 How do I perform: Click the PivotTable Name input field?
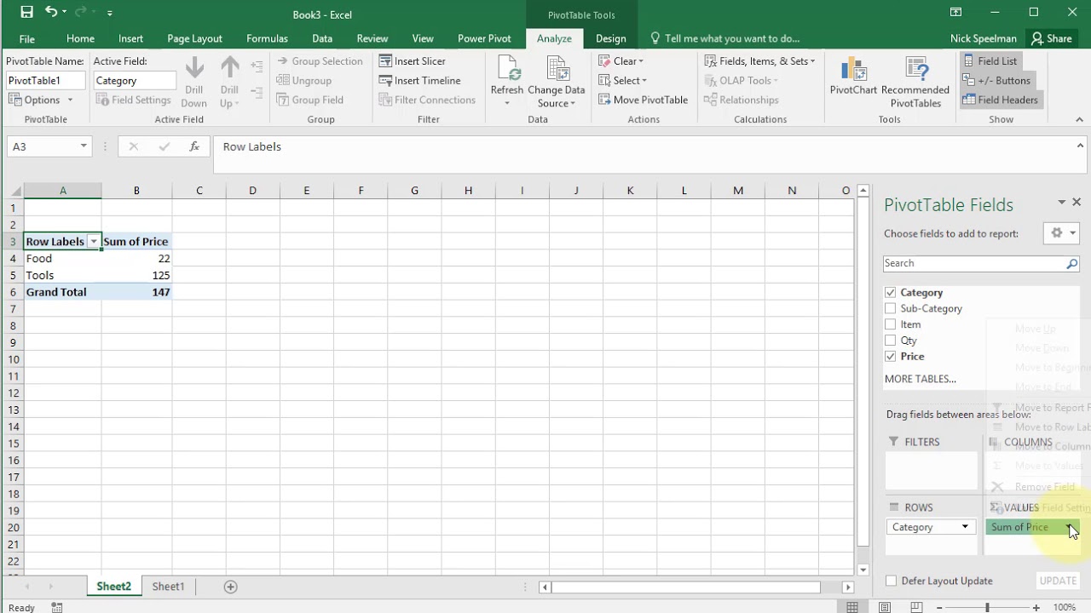(46, 80)
